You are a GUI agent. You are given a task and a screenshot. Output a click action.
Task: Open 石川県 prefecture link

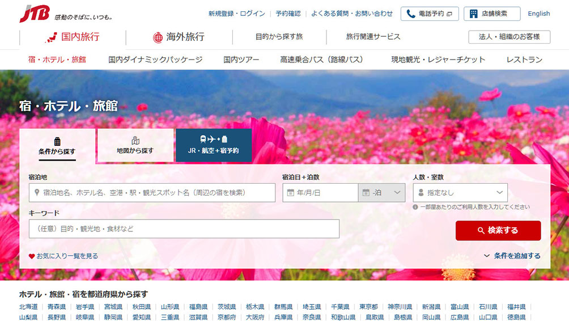coord(488,307)
